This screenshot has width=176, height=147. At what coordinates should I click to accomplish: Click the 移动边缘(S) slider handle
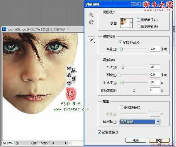point(134,90)
